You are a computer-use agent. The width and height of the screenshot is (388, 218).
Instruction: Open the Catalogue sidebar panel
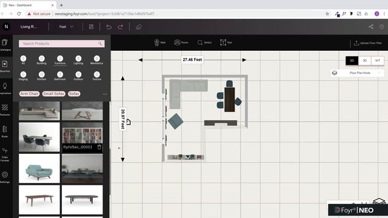pyautogui.click(x=5, y=45)
